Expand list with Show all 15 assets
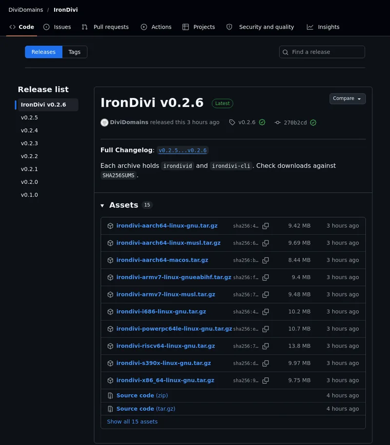 [x=132, y=422]
